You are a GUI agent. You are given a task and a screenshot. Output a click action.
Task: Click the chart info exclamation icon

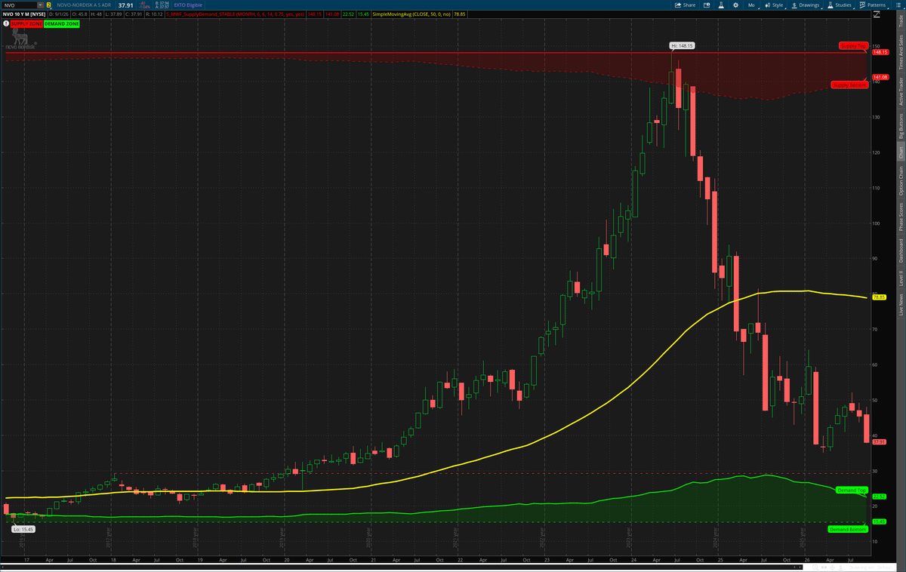pyautogui.click(x=5, y=23)
